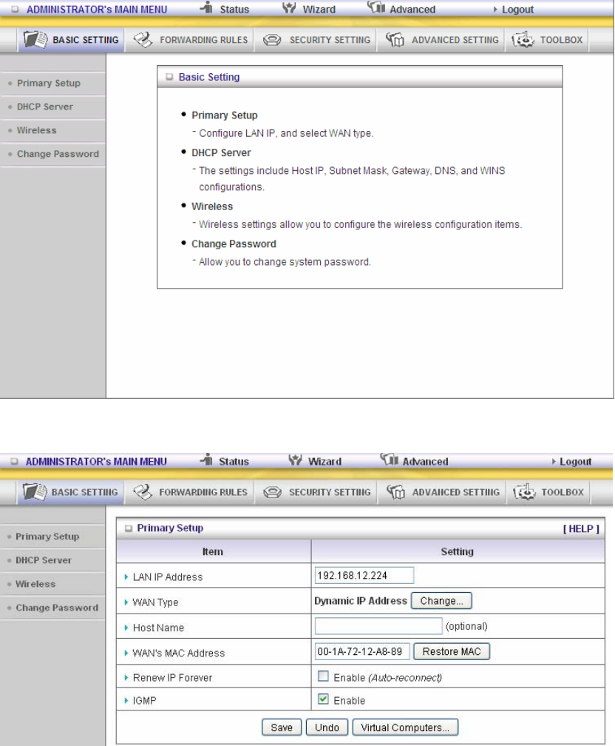Click the Forwarding Rules icon, upper panel

(143, 39)
